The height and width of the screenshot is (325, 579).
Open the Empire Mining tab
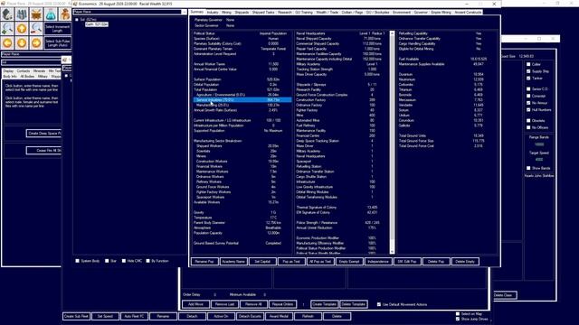441,12
